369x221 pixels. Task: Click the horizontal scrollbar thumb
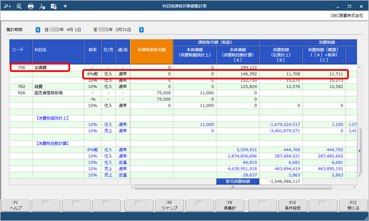[233, 187]
